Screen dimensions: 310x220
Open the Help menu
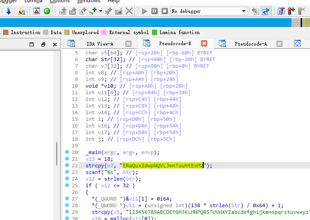point(113,1)
